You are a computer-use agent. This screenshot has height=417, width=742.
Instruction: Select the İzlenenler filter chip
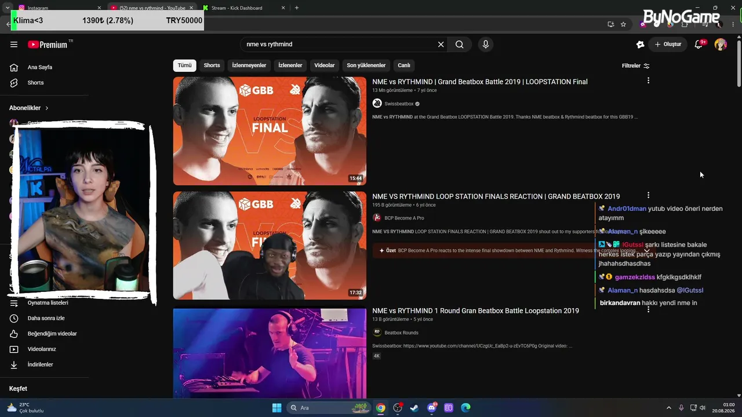[290, 65]
